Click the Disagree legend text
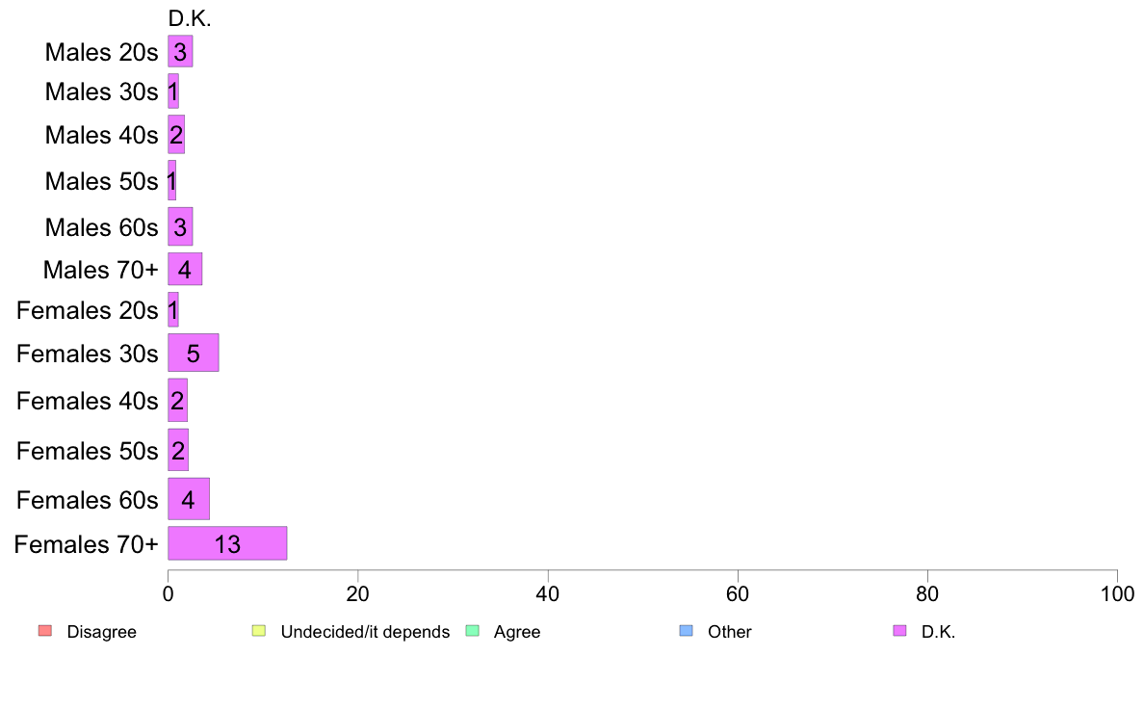 coord(101,632)
